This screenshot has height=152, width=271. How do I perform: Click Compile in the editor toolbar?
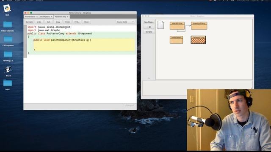coord(29,22)
